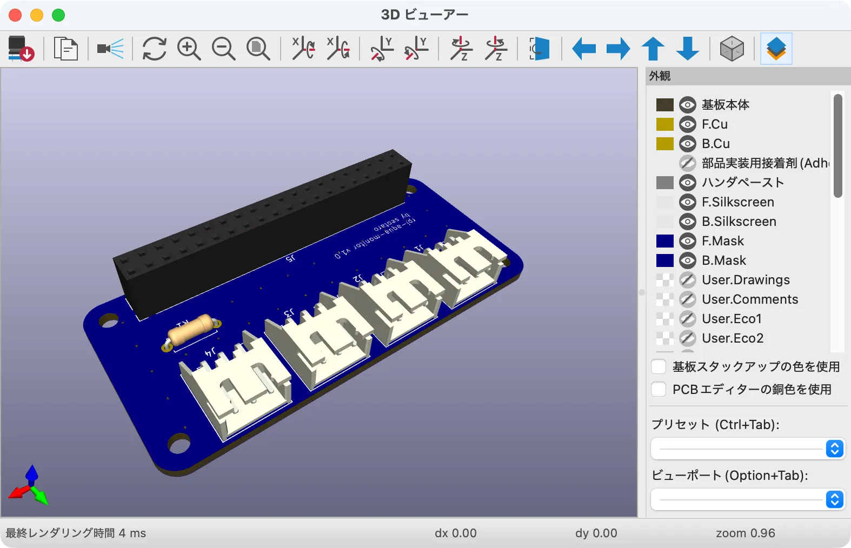Hide the ハンダペースト solder paste layer
Image resolution: width=851 pixels, height=548 pixels.
tap(687, 183)
